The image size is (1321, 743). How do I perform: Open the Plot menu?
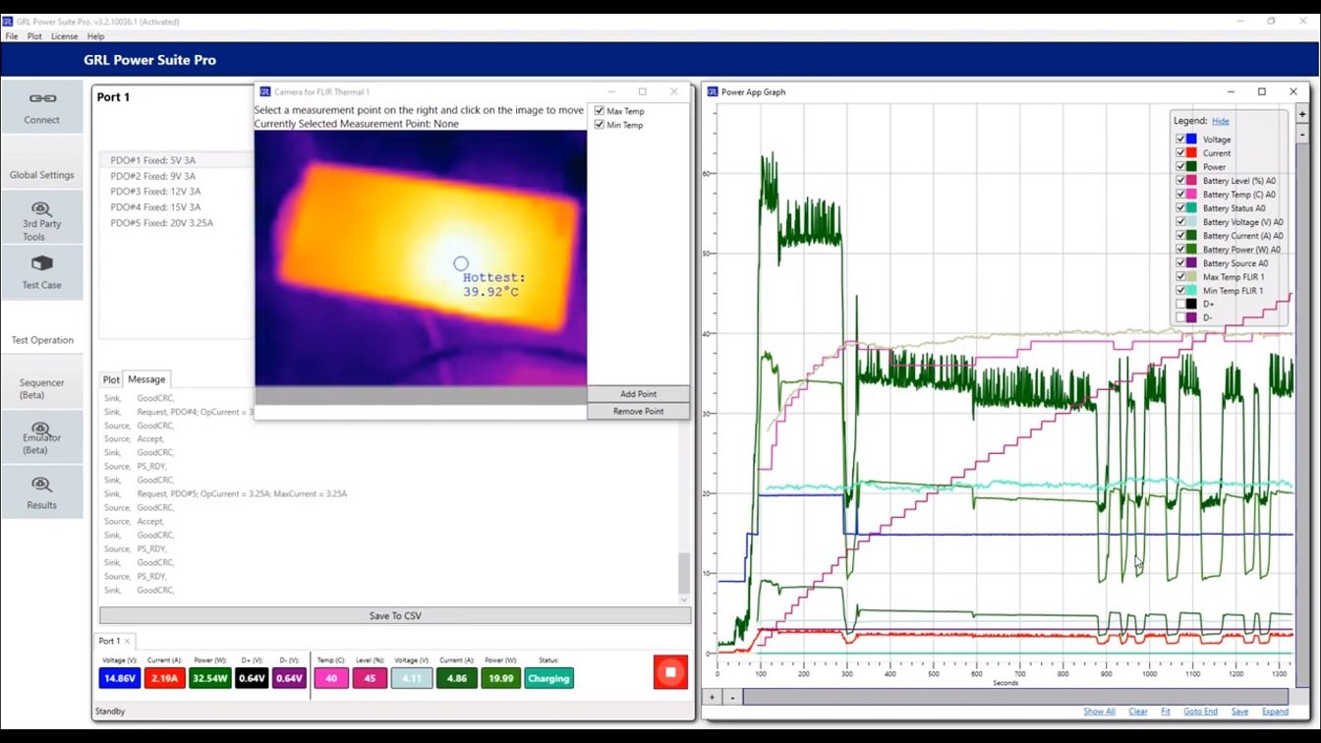click(34, 36)
